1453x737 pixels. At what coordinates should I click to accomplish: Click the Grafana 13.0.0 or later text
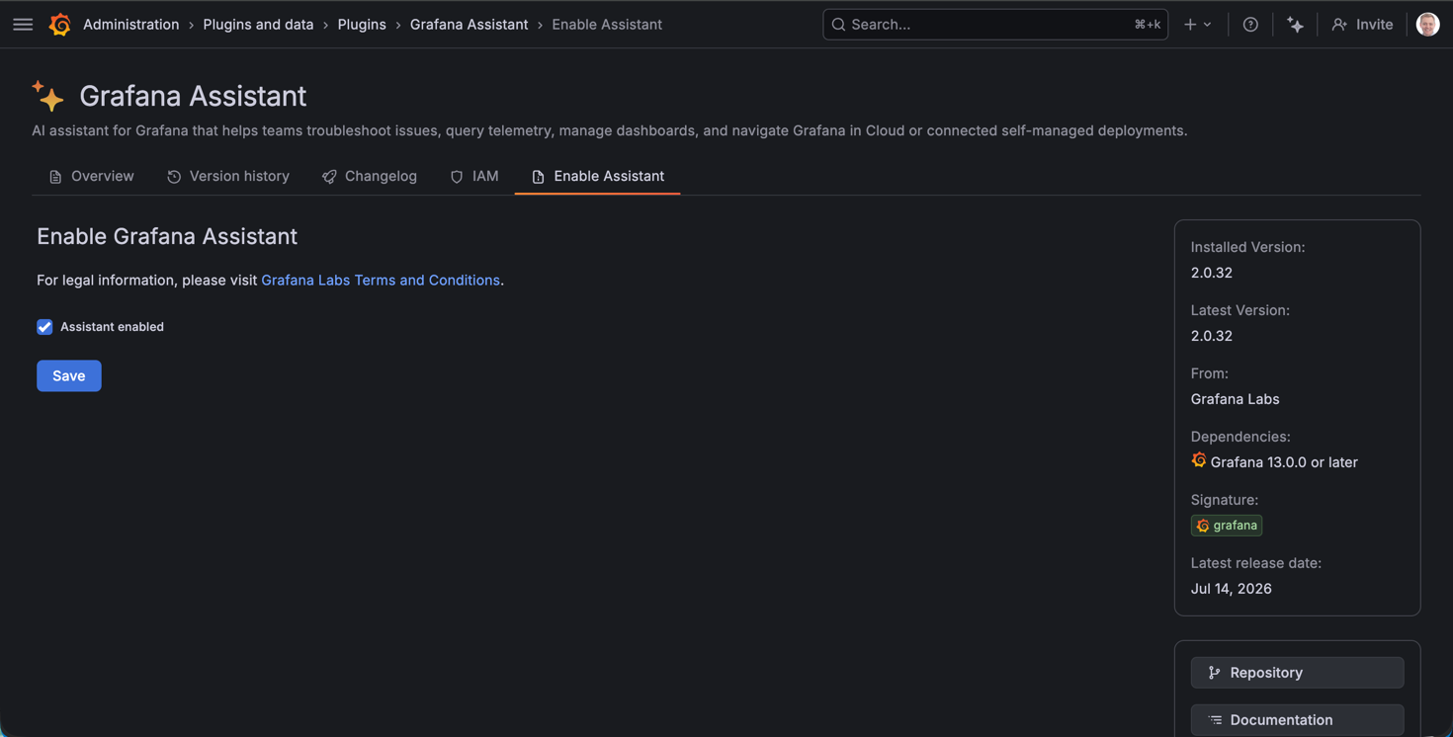(1284, 462)
